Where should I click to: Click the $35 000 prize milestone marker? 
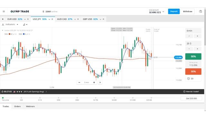tap(151, 98)
